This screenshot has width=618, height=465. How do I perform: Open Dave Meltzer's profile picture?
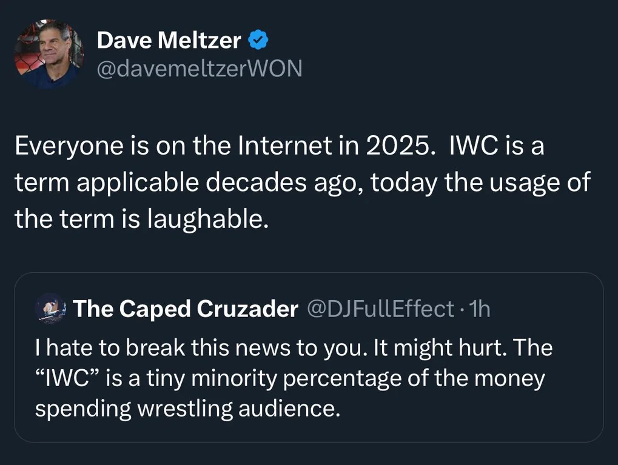click(x=49, y=54)
